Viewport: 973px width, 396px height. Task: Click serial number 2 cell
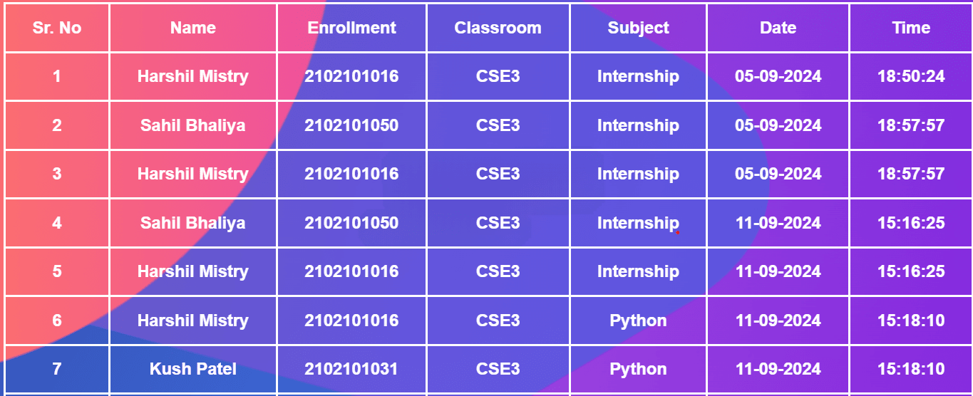tap(57, 125)
